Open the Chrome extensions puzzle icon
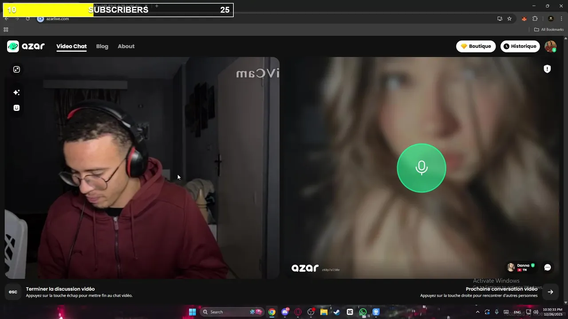Viewport: 568px width, 319px height. point(535,19)
